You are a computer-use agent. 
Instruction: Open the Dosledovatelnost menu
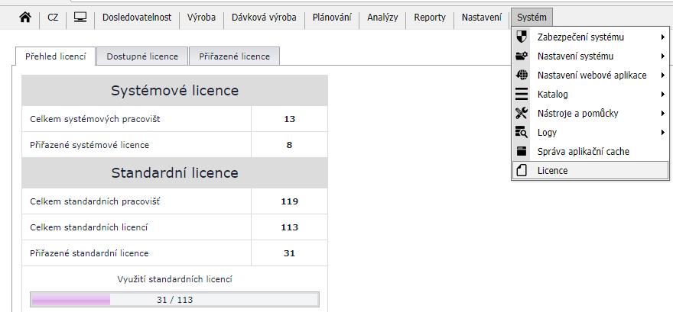[137, 17]
